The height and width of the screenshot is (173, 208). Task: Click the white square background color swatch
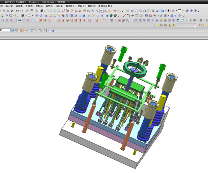tap(180, 11)
